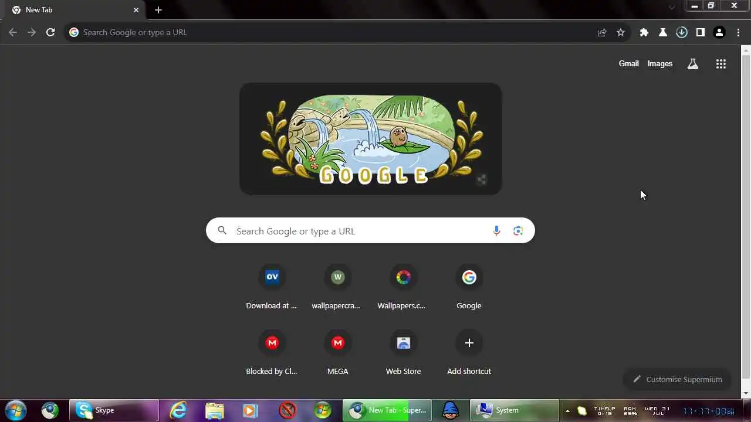
Task: Open the Web Store shortcut
Action: click(x=403, y=352)
